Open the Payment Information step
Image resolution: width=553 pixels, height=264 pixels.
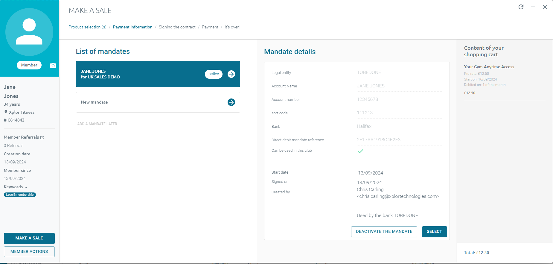coord(132,27)
